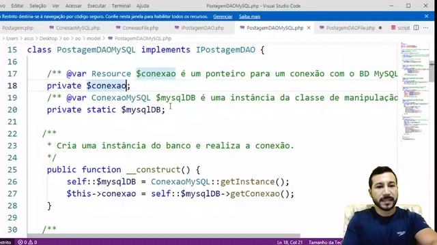
Task: Click Ln 18, Col 21 status entry
Action: 290,242
